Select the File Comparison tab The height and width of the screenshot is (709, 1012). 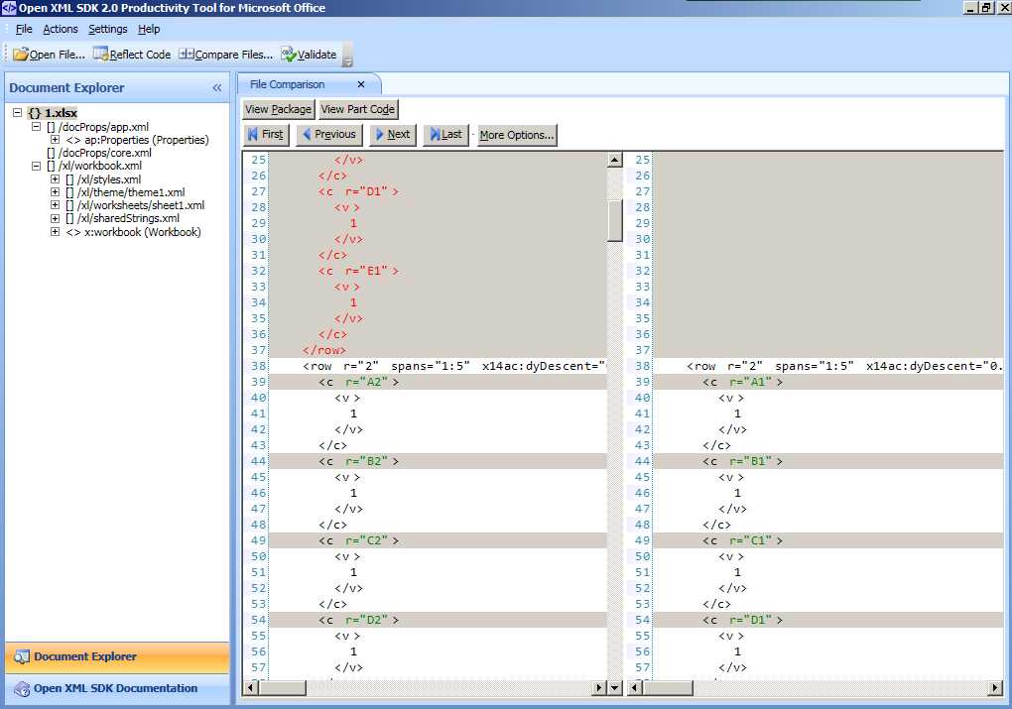(x=287, y=84)
